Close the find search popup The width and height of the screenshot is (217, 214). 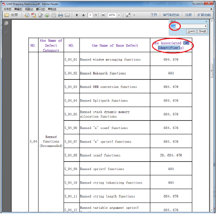point(206,22)
